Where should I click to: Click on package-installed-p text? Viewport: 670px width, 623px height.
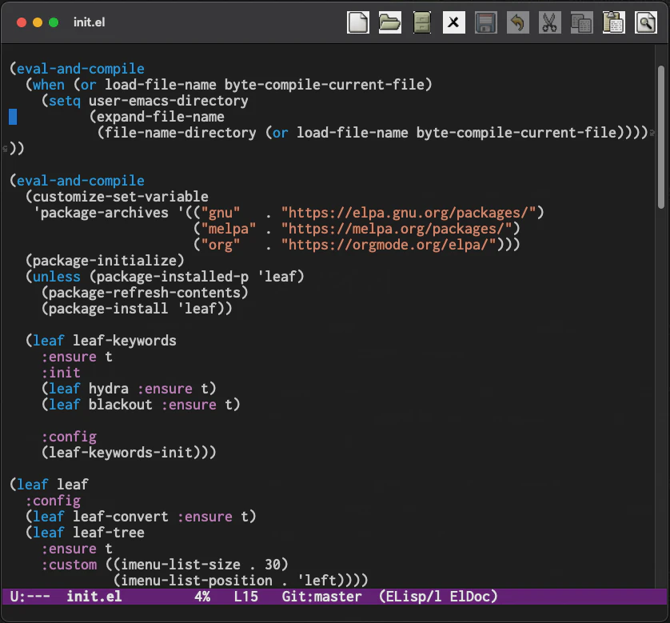pyautogui.click(x=172, y=277)
